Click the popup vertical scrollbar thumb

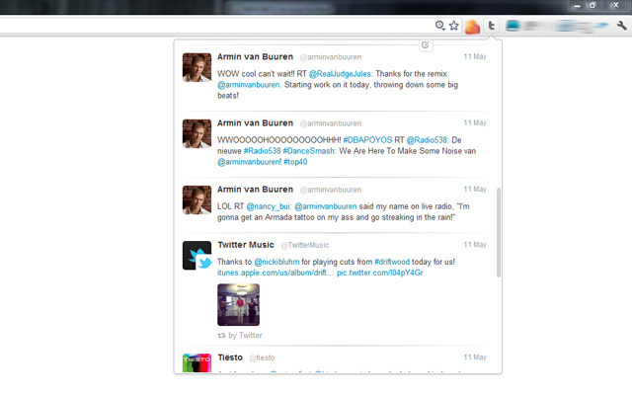click(499, 232)
